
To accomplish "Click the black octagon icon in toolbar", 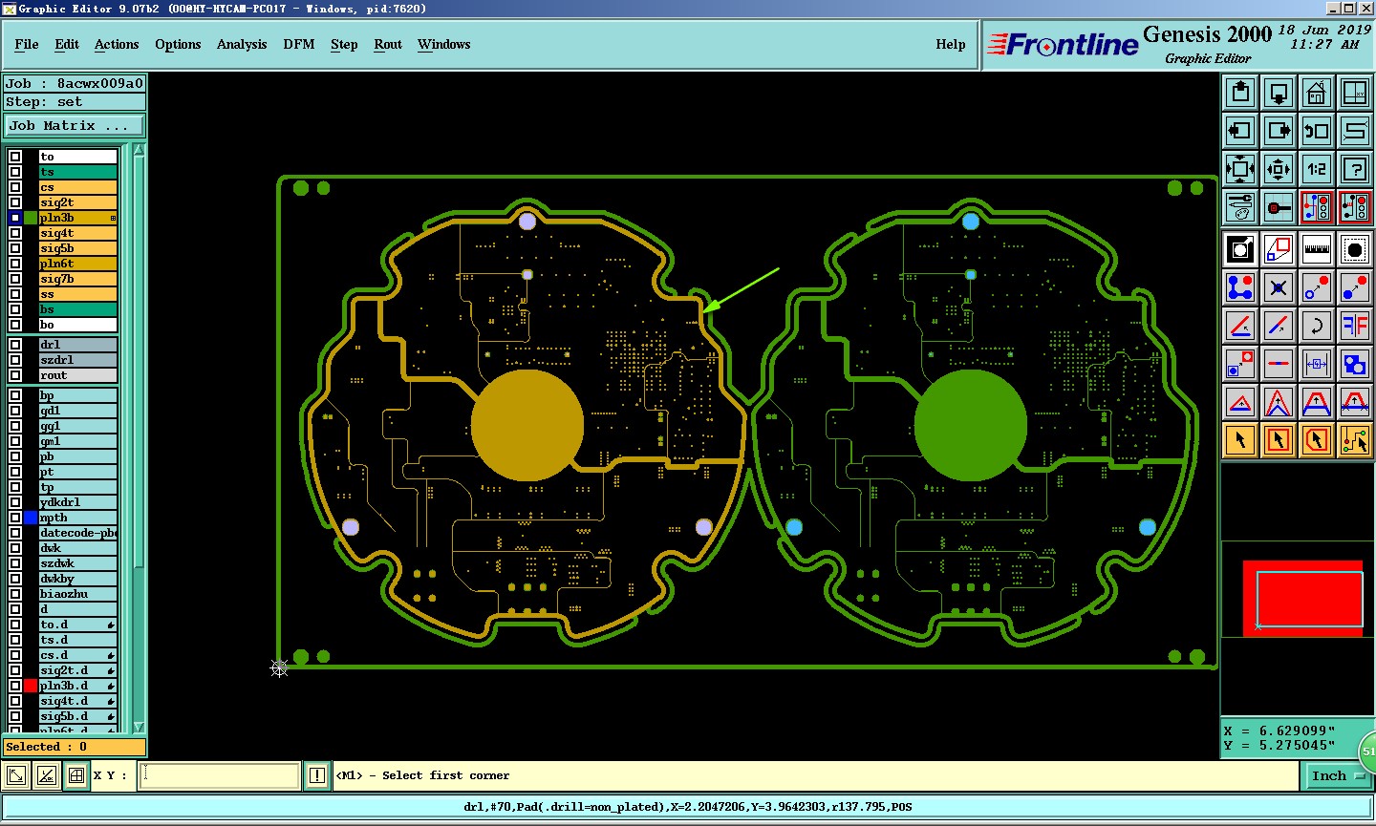I will (x=1355, y=249).
